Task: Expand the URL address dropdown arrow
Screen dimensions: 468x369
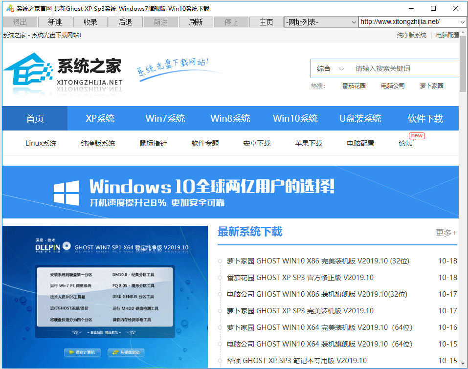Action: click(462, 22)
